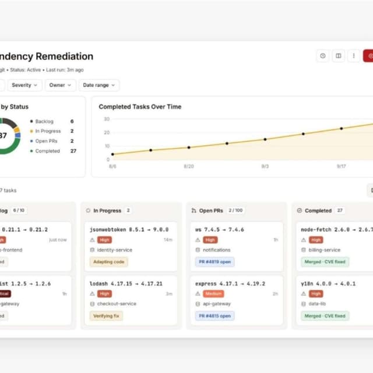
Task: Open the Severity filter dropdown
Action: (x=24, y=85)
